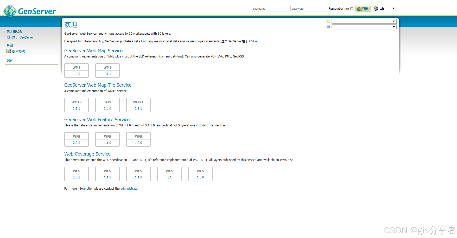This screenshot has width=457, height=238.
Task: Click the workspace folder icon
Action: 328,22
